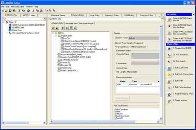The image size is (196, 130).
Task: Click the Name column header in attributes table
Action: pyautogui.click(x=123, y=81)
